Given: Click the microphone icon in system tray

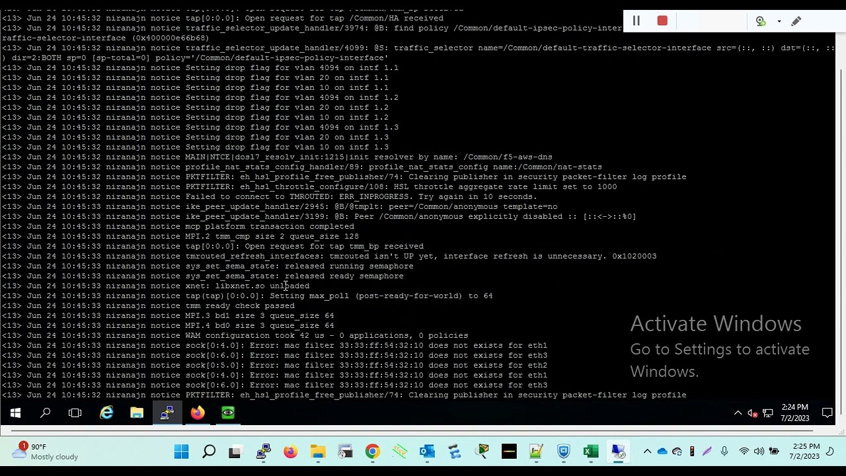Looking at the screenshot, I should click(724, 452).
